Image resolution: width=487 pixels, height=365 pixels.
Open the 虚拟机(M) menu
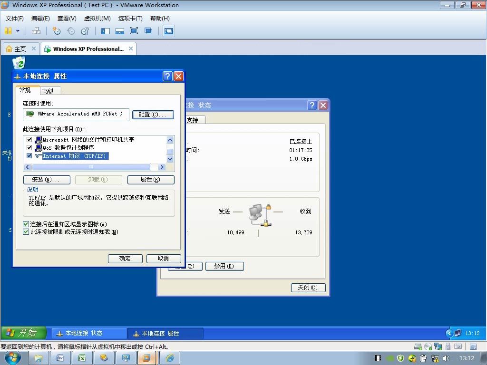pyautogui.click(x=97, y=19)
